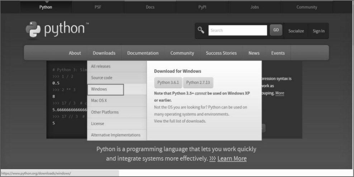
Task: Click the magnifying glass search icon
Action: point(201,30)
